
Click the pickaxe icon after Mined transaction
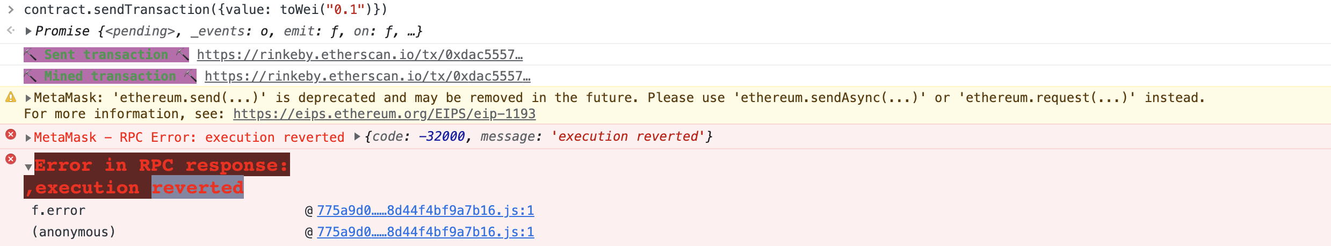coord(190,76)
